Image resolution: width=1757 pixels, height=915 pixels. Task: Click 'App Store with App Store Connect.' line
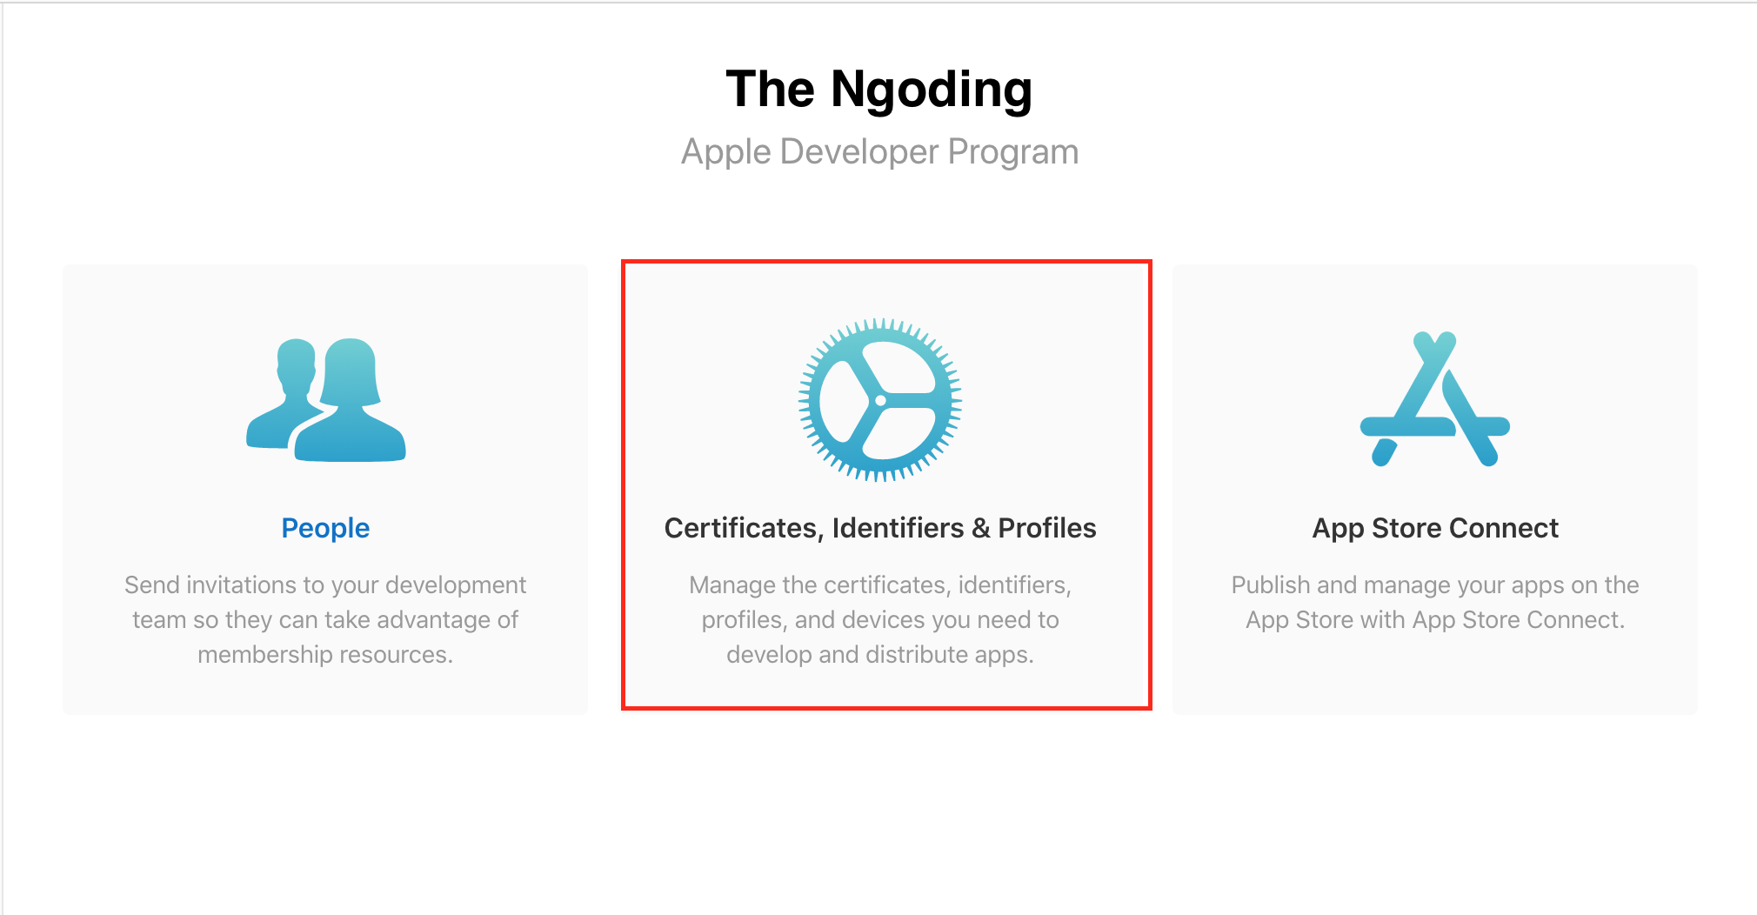pos(1435,619)
